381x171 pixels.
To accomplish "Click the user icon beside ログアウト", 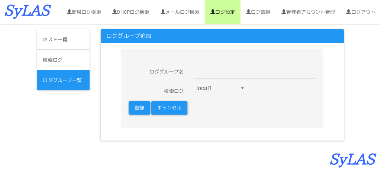I will click(x=348, y=11).
